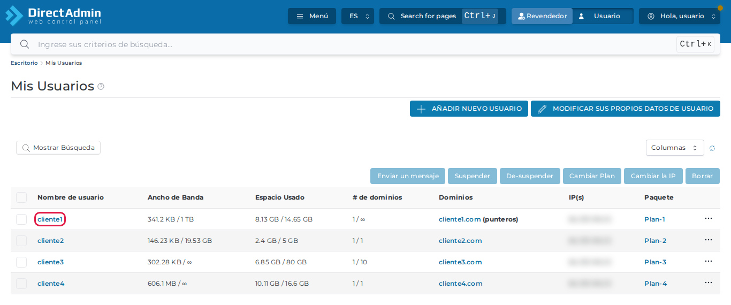The image size is (731, 305).
Task: Click bandwidth value 146.23 KB / 19.53 GB
Action: [180, 241]
